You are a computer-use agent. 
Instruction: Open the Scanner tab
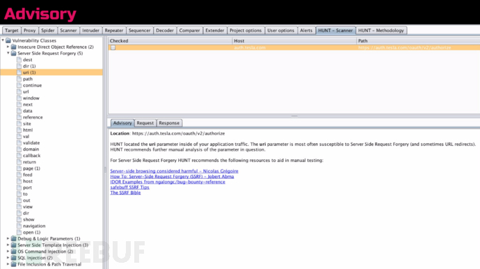click(68, 31)
